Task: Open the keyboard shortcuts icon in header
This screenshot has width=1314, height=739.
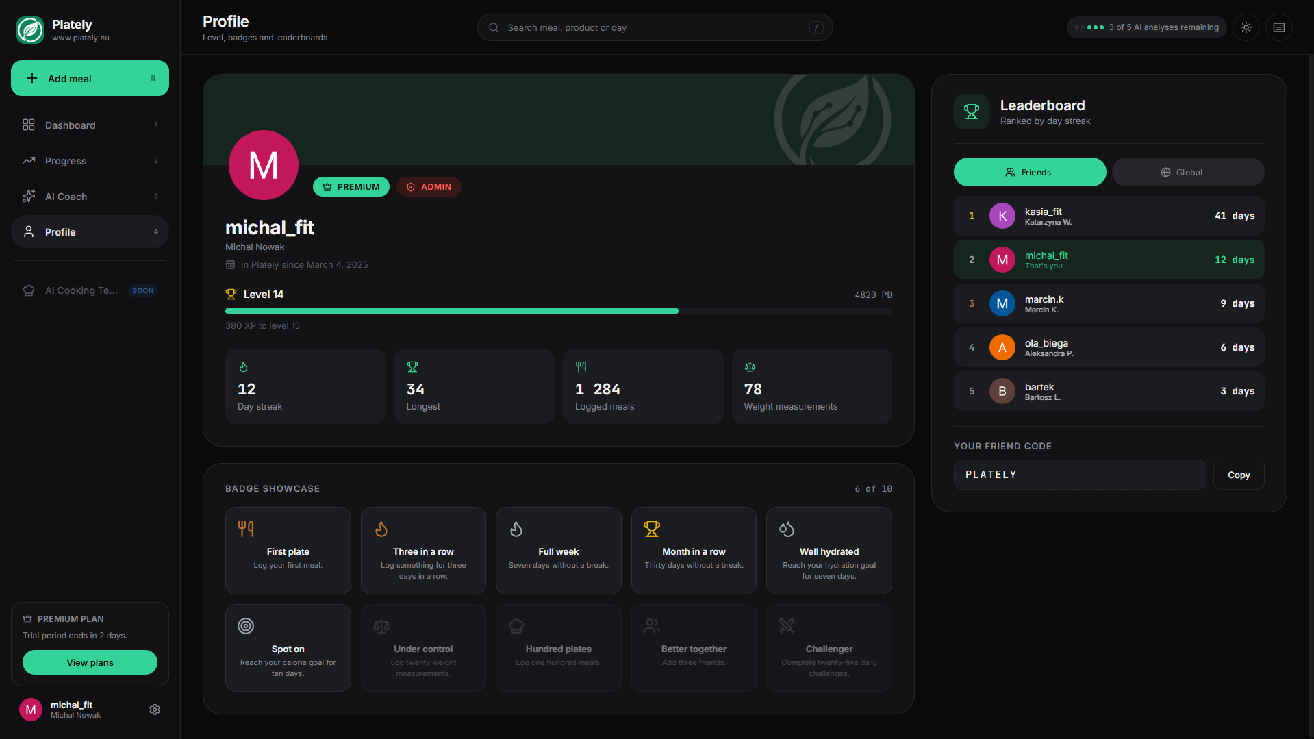Action: [1279, 27]
